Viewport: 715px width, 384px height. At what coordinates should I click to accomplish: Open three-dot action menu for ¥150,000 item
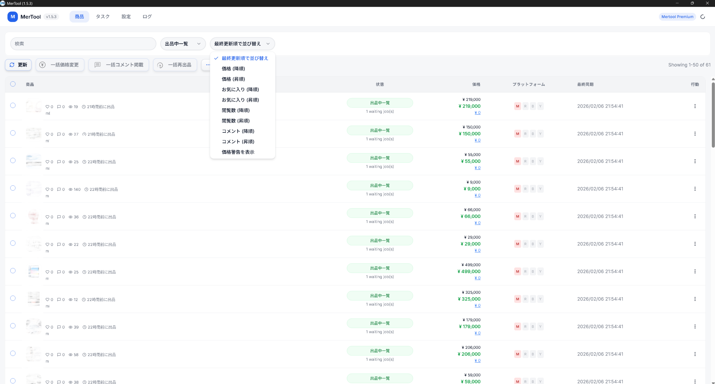[695, 134]
